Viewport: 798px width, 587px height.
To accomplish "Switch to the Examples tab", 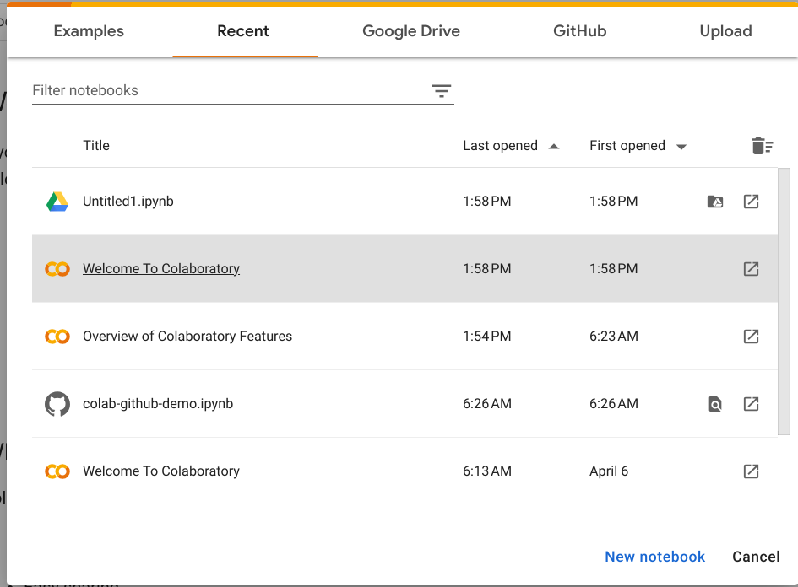I will point(89,31).
